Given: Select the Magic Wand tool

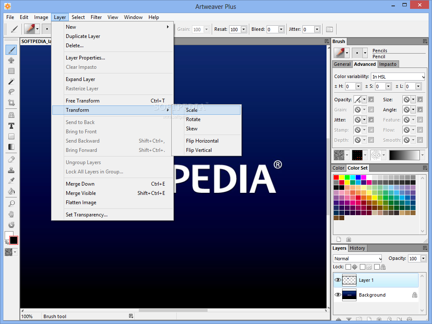Looking at the screenshot, I should (11, 81).
